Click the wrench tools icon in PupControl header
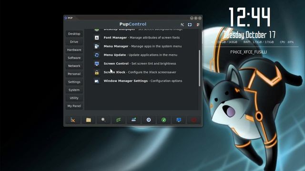Screen dimensions: 305x171 pyautogui.click(x=182, y=25)
